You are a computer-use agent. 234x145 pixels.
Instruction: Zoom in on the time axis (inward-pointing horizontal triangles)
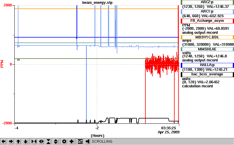click(34, 141)
